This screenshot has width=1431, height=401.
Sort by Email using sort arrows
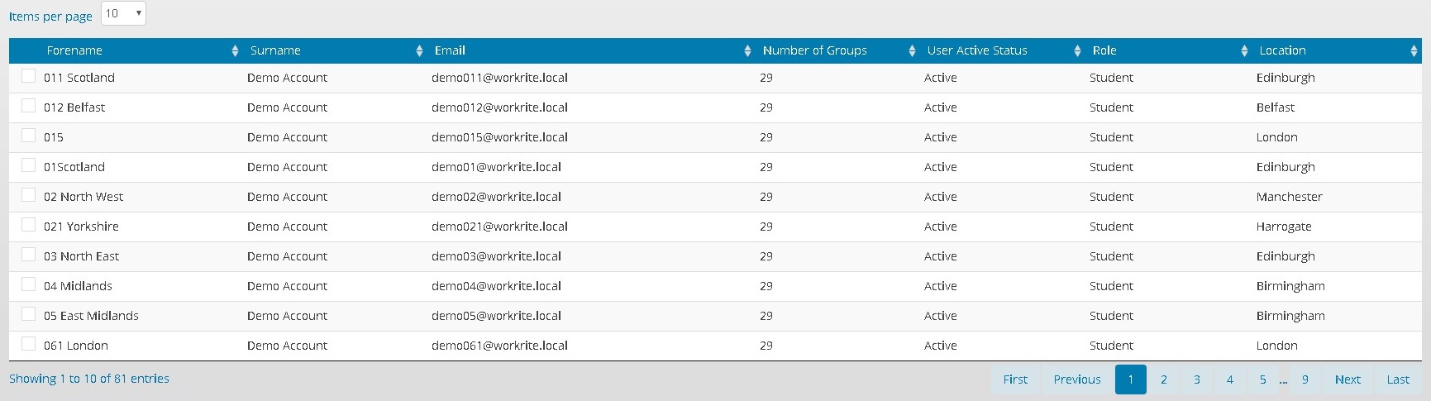point(747,51)
